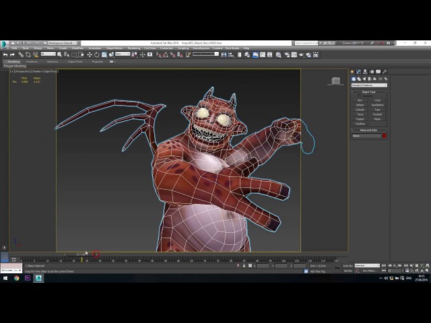Screen dimensions: 431x323
Task: Click the Box primitive button
Action: [x=360, y=100]
